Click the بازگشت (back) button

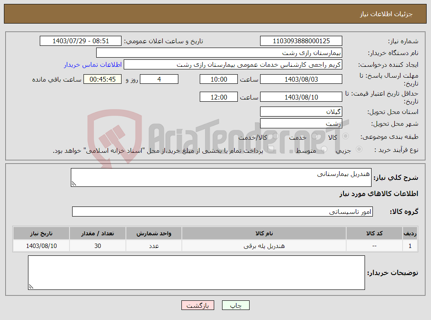coord(198,305)
